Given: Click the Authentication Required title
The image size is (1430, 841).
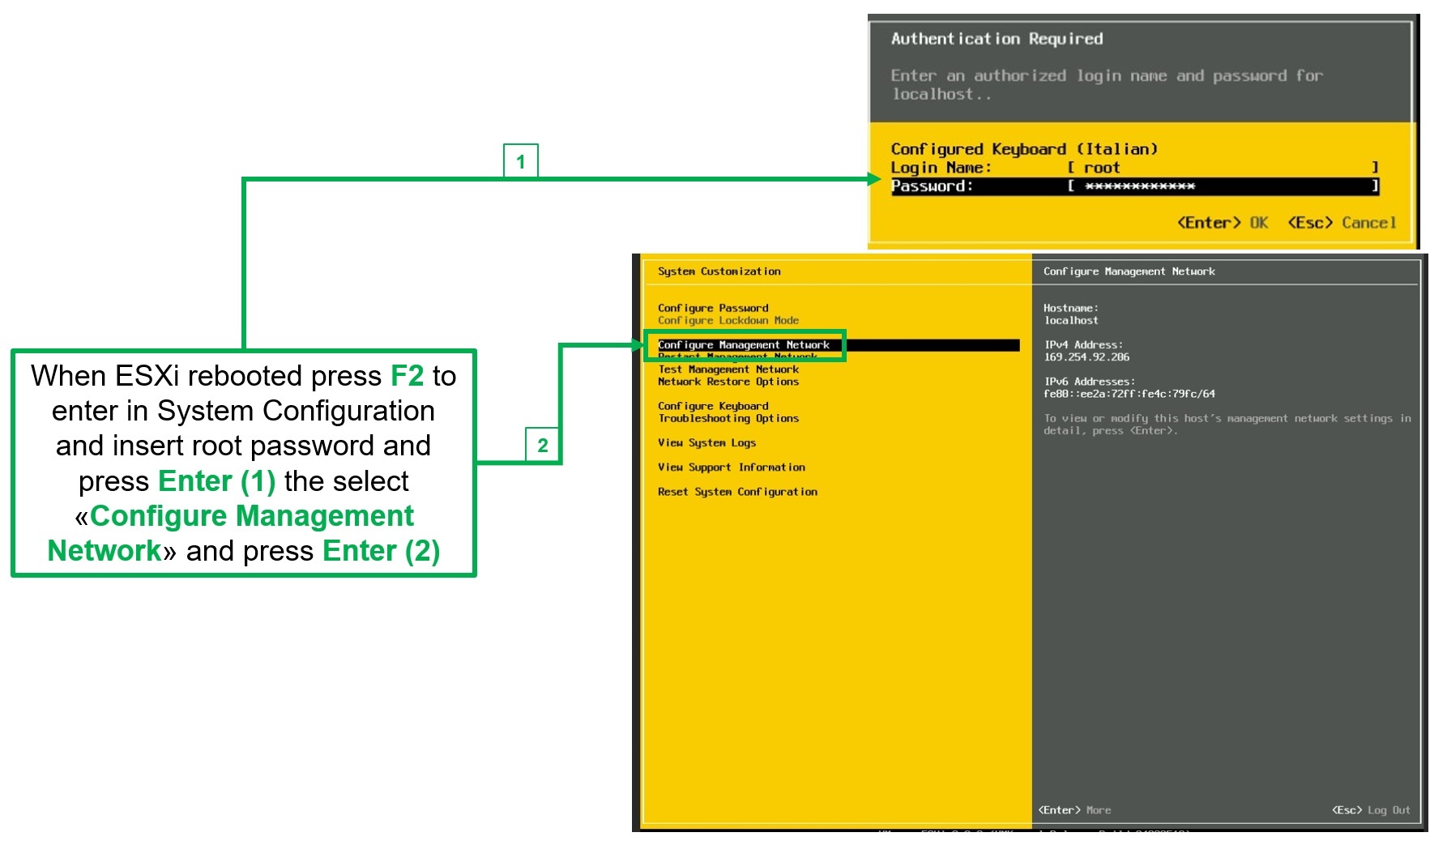Looking at the screenshot, I should point(997,39).
